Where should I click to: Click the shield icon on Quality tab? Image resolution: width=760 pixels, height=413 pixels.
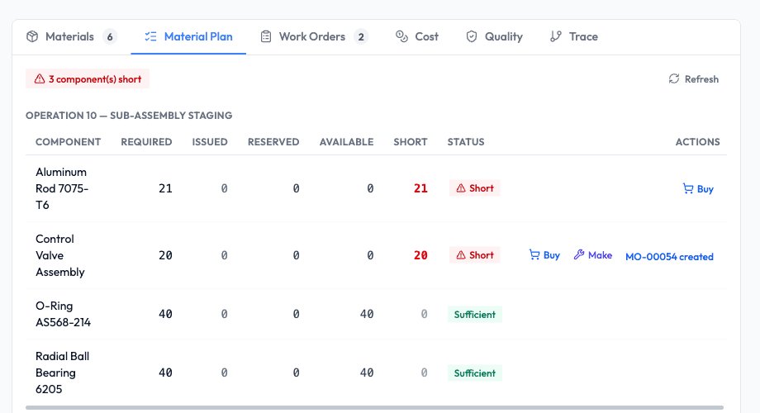pos(472,36)
